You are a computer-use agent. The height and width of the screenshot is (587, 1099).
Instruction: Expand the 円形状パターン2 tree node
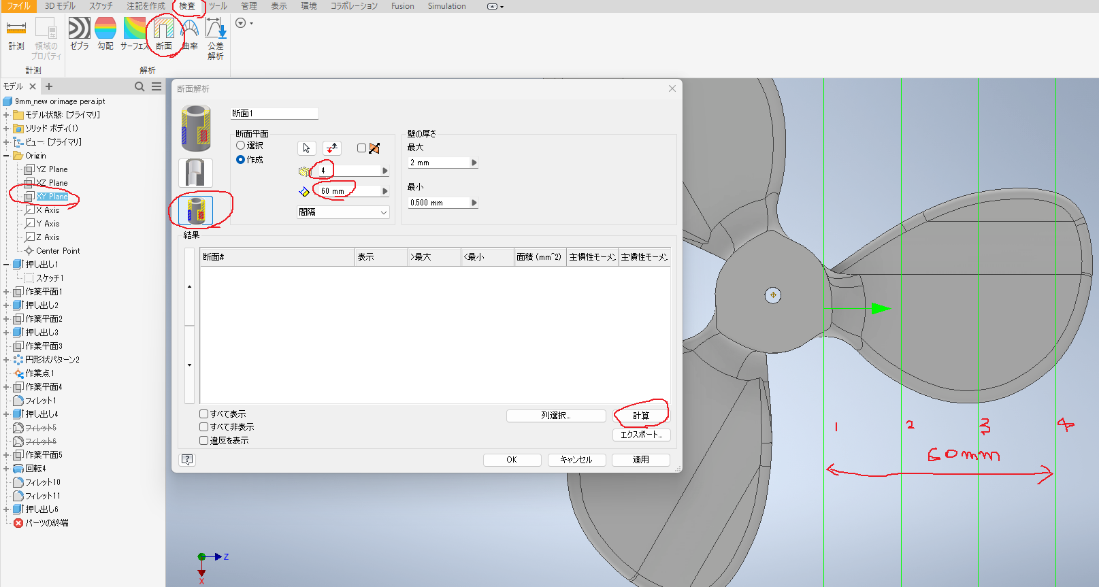(6, 360)
